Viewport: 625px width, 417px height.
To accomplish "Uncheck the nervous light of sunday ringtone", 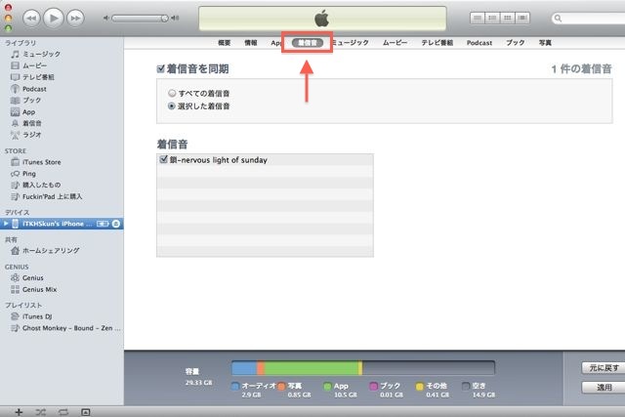I will [163, 159].
